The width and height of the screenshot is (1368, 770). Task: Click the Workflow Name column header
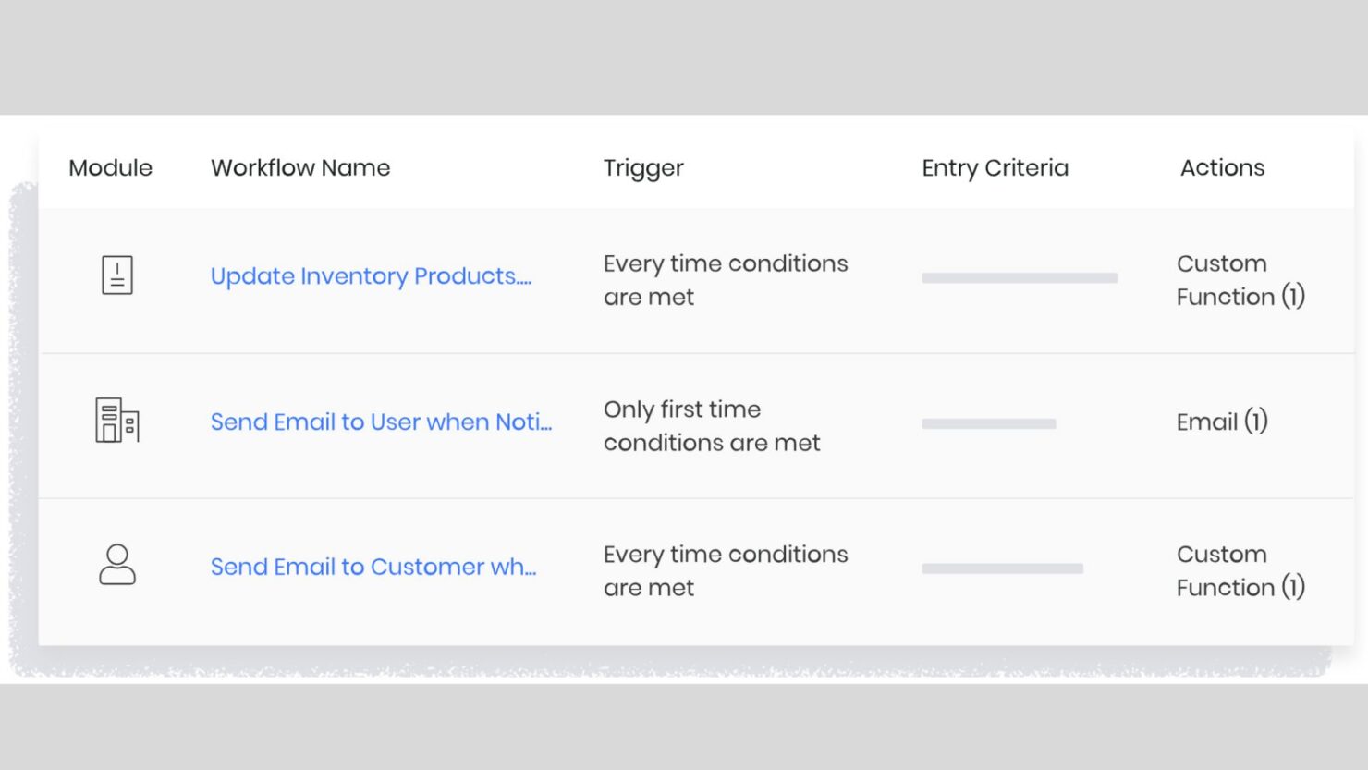299,167
